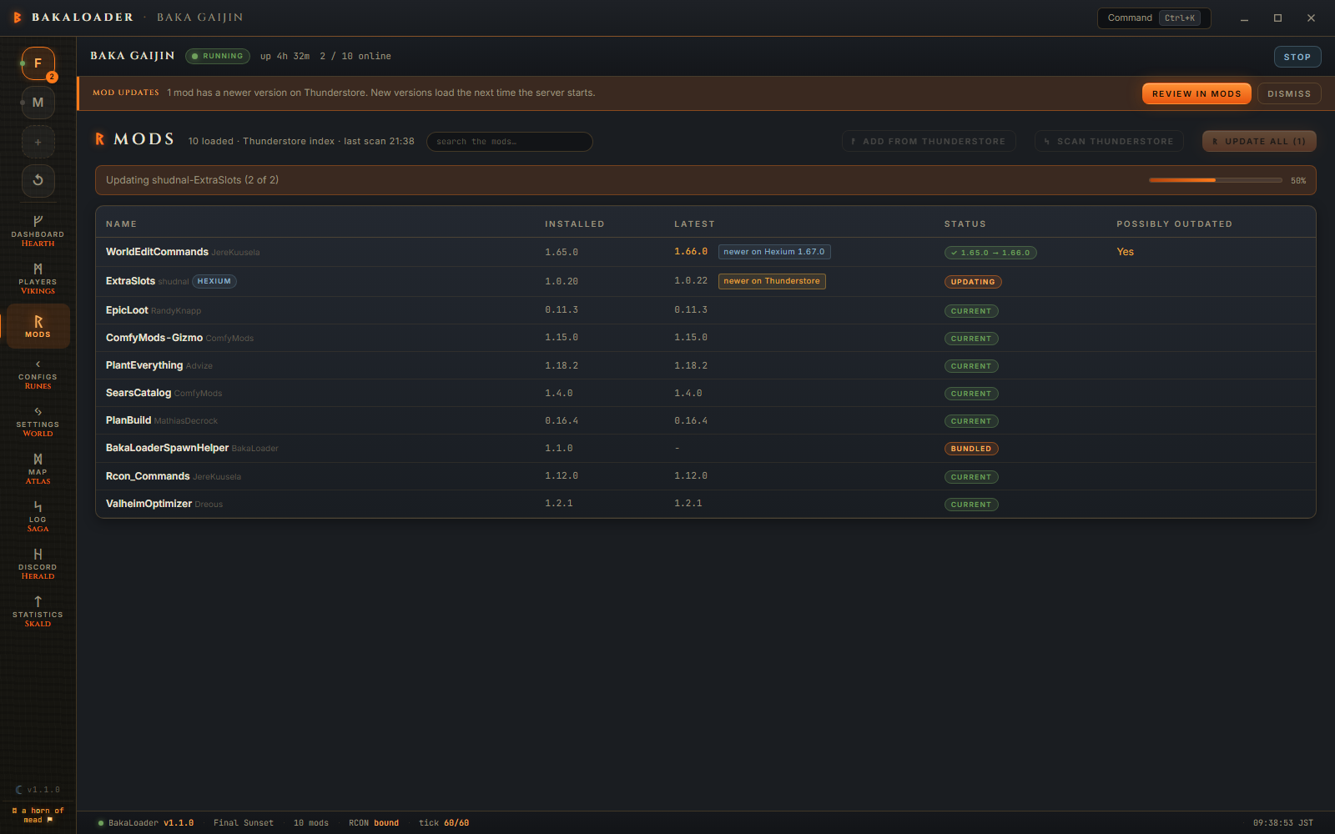Image resolution: width=1335 pixels, height=834 pixels.
Task: Open the Log Saga page
Action: click(38, 517)
